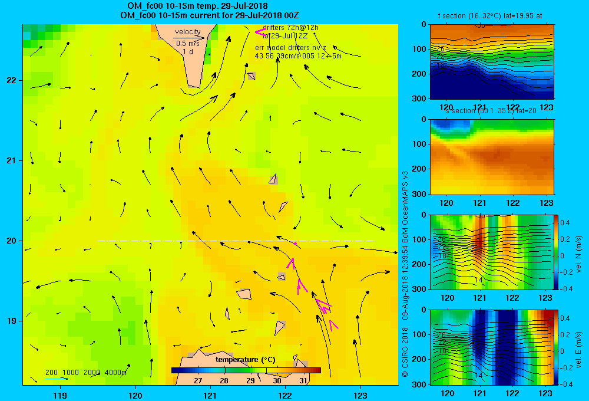This screenshot has height=401, width=589.
Task: Click the '0.5 m/s' velocity label
Action: point(188,44)
